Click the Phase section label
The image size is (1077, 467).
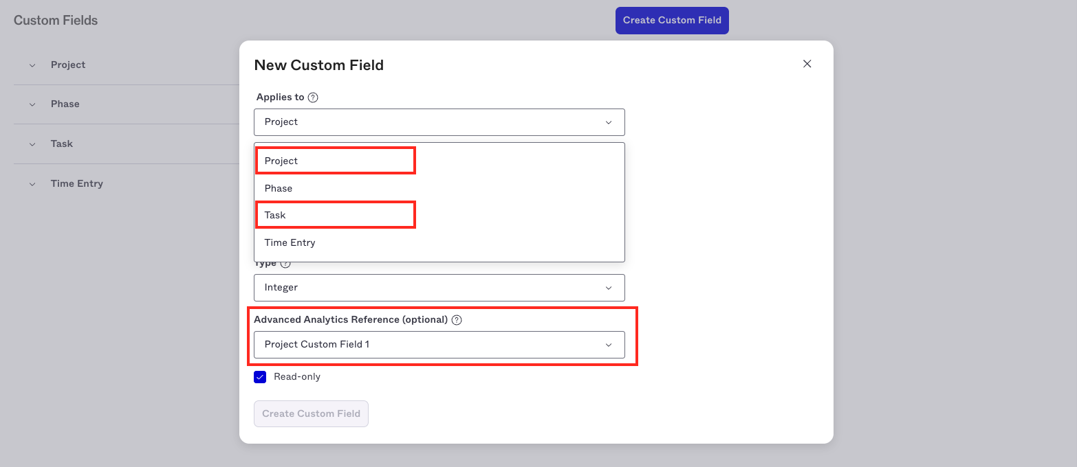65,104
